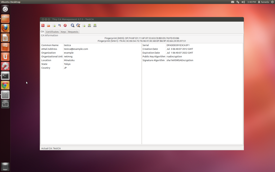Click the document-plus icon right of the pencil magnifier

(x=84, y=25)
